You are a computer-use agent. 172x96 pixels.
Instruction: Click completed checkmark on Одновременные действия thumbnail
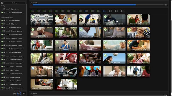[x=130, y=55]
